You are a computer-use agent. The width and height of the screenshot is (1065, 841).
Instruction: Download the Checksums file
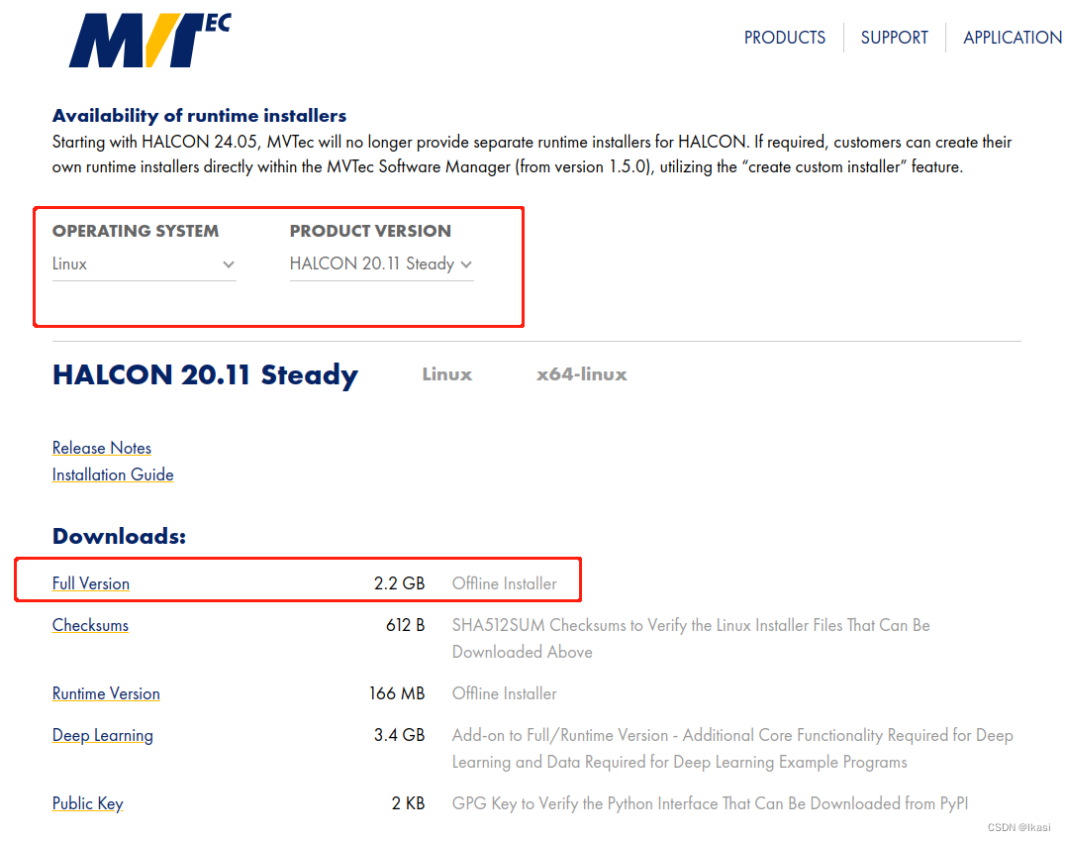pyautogui.click(x=90, y=625)
